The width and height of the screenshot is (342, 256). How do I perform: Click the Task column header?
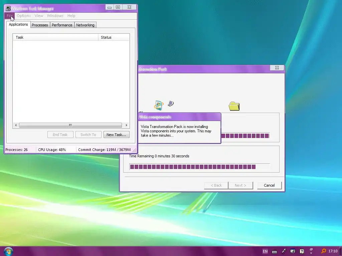[56, 37]
